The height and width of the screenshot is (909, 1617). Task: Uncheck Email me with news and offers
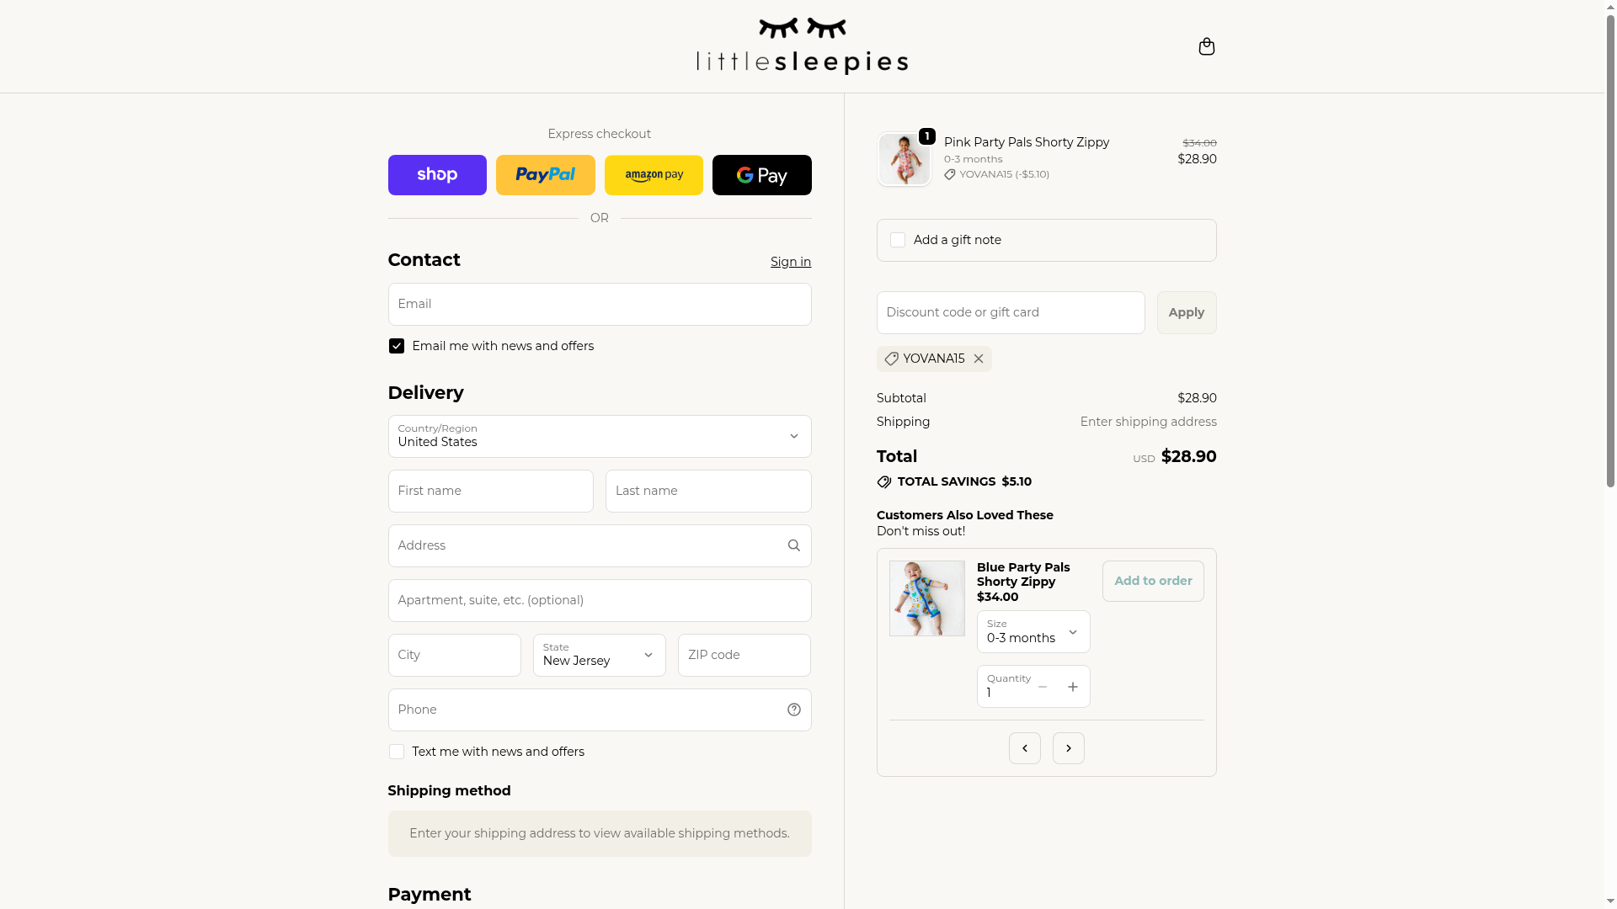pyautogui.click(x=397, y=346)
